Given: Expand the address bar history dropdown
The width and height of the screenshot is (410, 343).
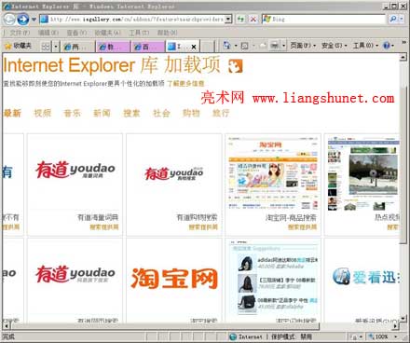Looking at the screenshot, I should click(x=228, y=20).
